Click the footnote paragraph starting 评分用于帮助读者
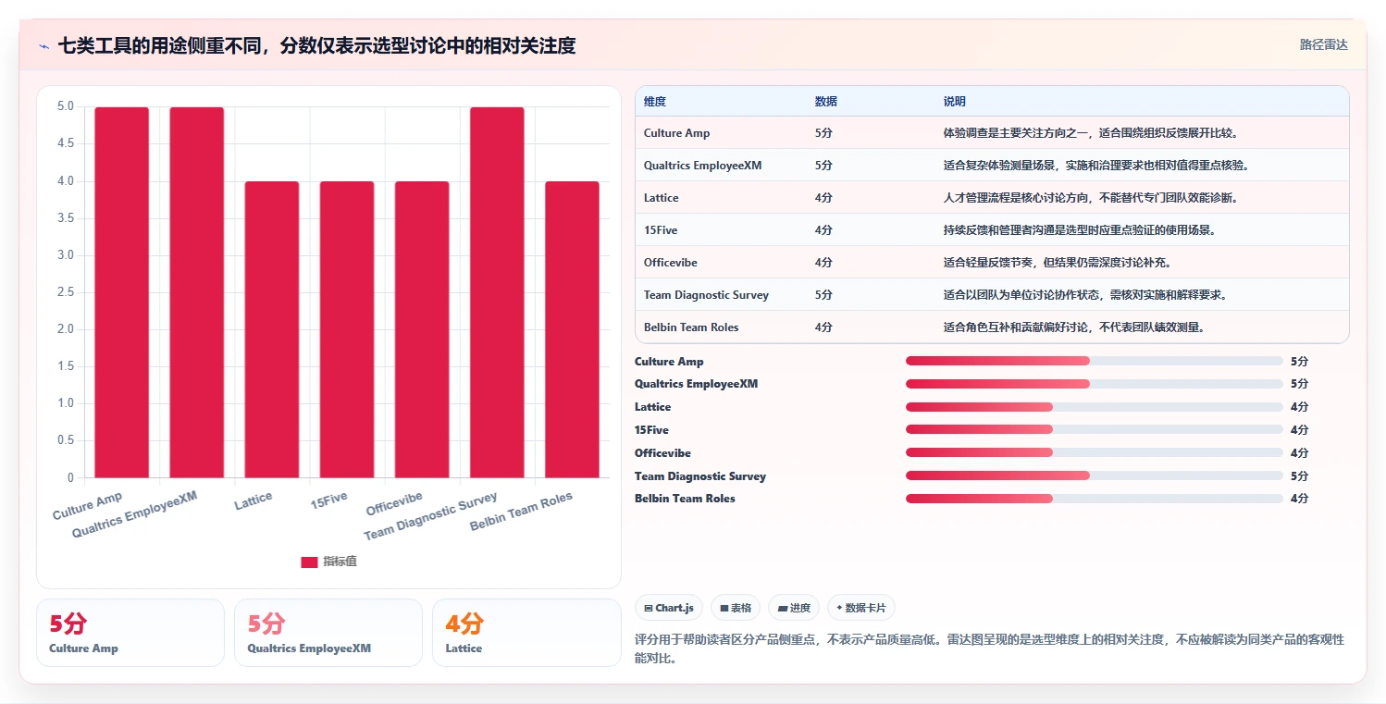This screenshot has width=1386, height=704. coord(989,649)
